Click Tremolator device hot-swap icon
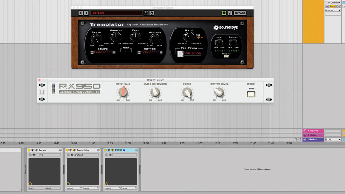This screenshot has width=345, height=194. [x=98, y=150]
